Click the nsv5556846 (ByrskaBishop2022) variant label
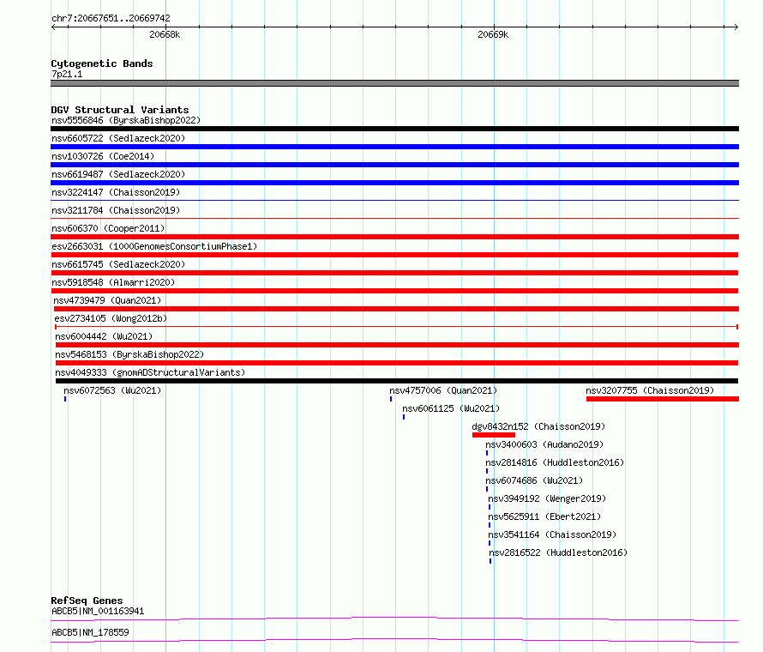The image size is (763, 652). click(126, 120)
